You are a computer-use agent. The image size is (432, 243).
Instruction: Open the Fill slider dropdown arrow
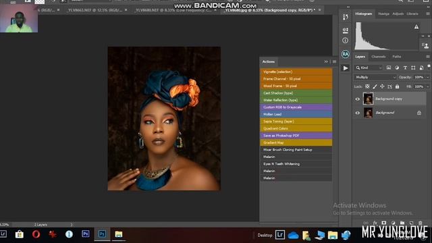[427, 86]
